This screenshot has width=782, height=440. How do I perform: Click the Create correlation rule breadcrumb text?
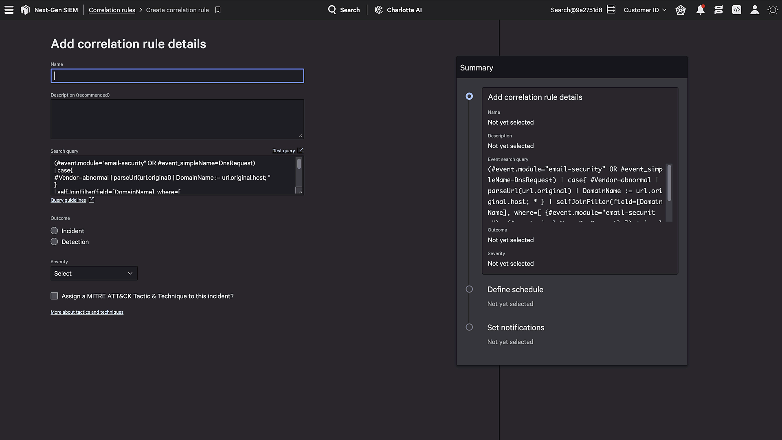pos(178,10)
